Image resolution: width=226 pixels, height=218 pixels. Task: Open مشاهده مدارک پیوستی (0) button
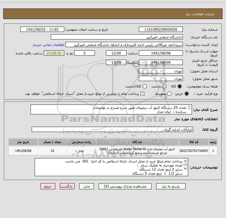pos(125,186)
